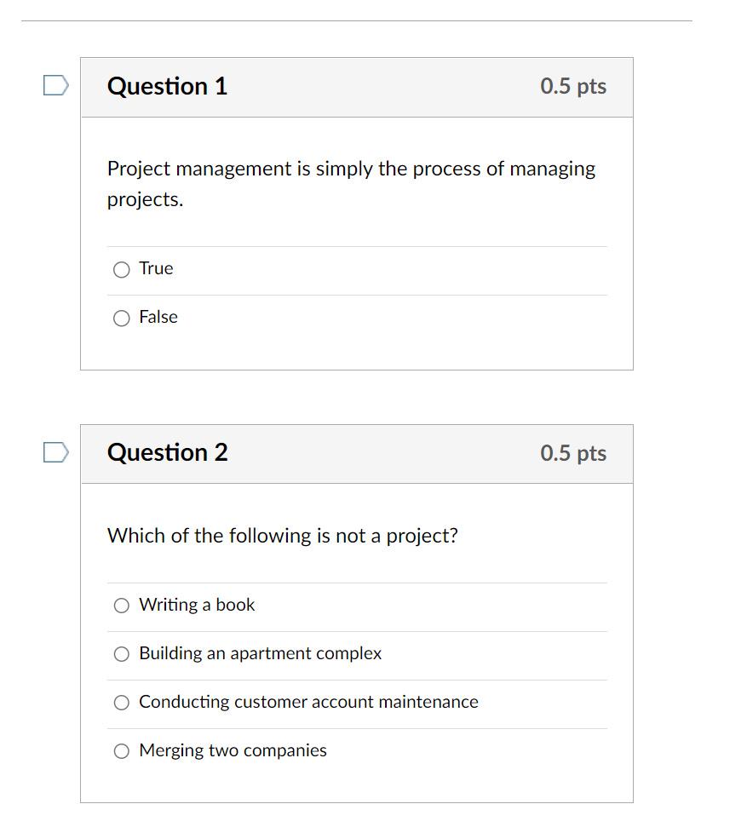Flag Question 2 for review

(56, 452)
